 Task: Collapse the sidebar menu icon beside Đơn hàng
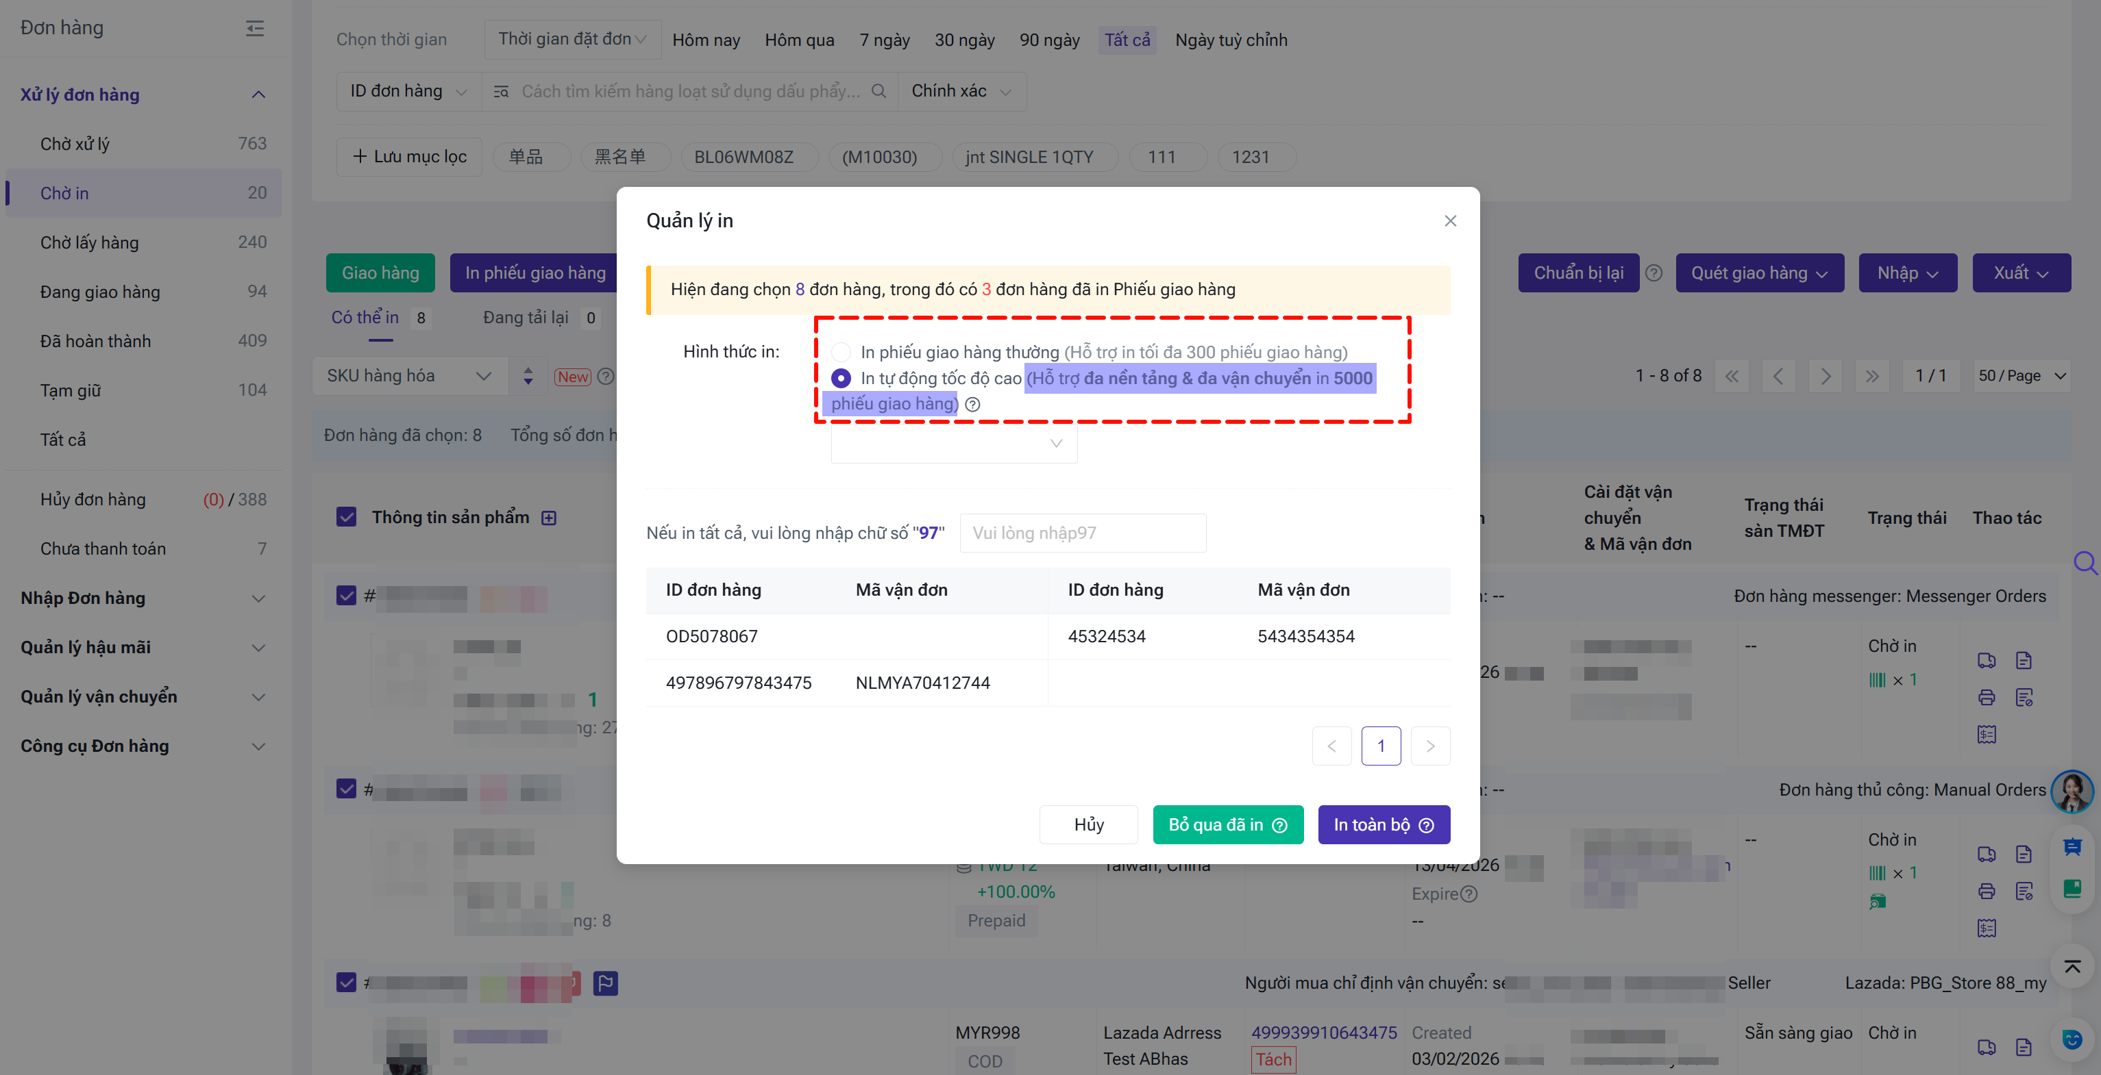coord(254,29)
